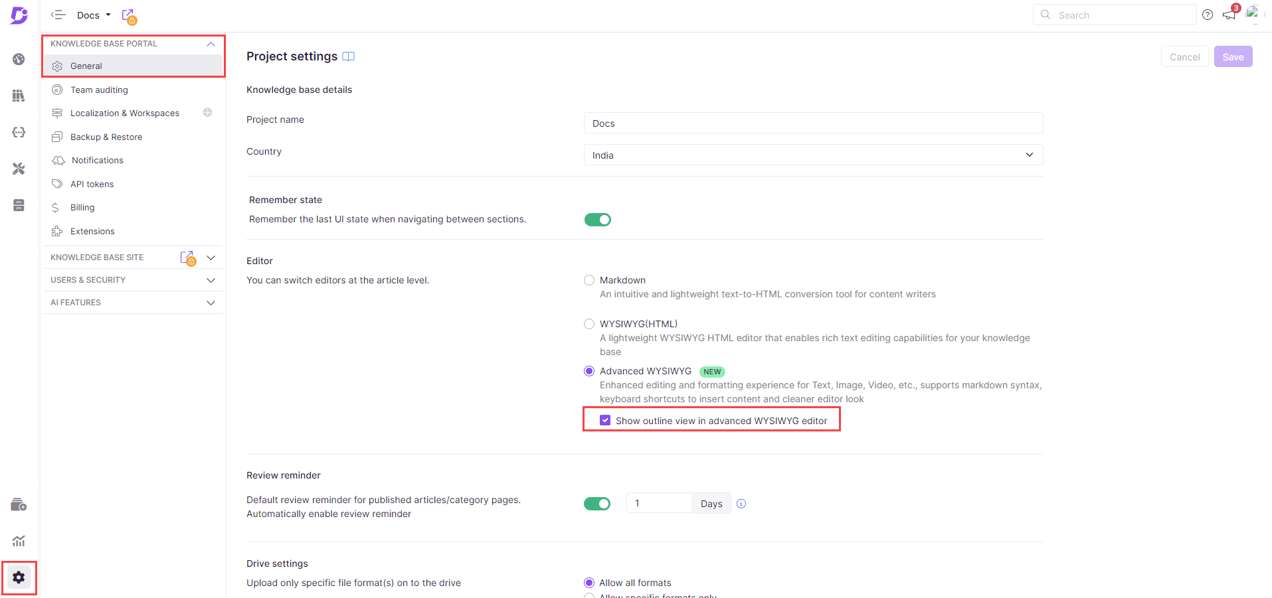The width and height of the screenshot is (1272, 598).
Task: Click the Save button
Action: (x=1233, y=57)
